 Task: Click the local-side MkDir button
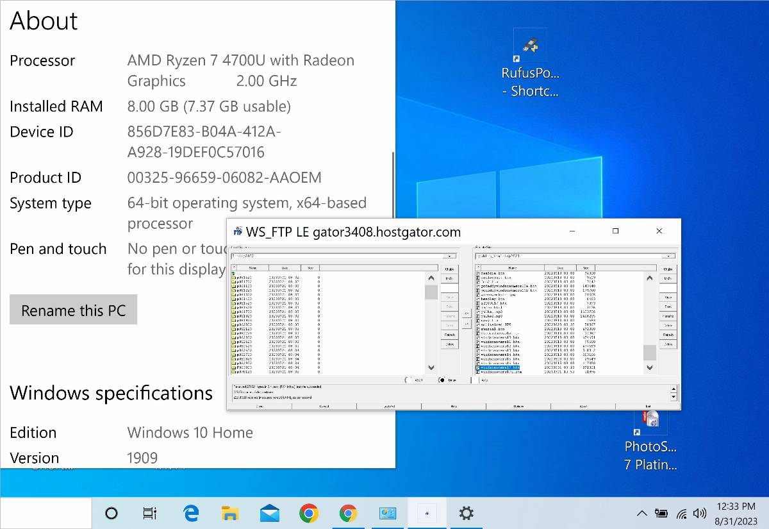click(x=449, y=278)
